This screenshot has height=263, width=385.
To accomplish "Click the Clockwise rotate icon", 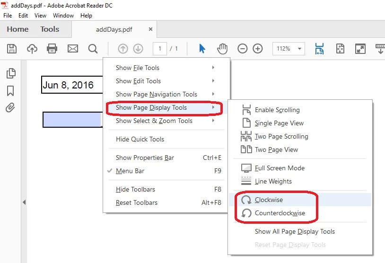I will (246, 200).
